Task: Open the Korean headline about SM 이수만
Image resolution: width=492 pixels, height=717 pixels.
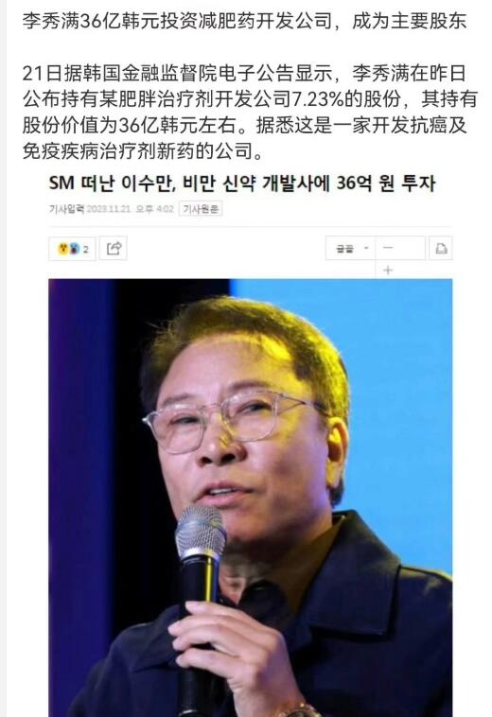Action: (x=242, y=184)
